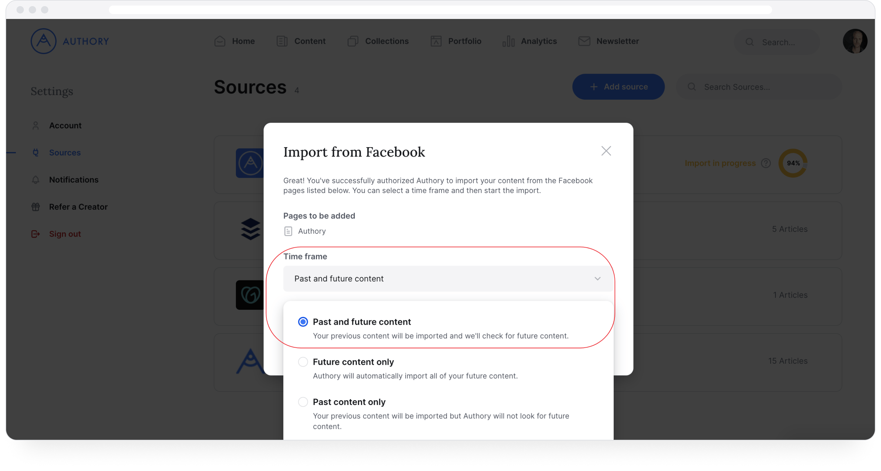Click the blue Authory source logo
The image size is (881, 471).
pos(250,163)
